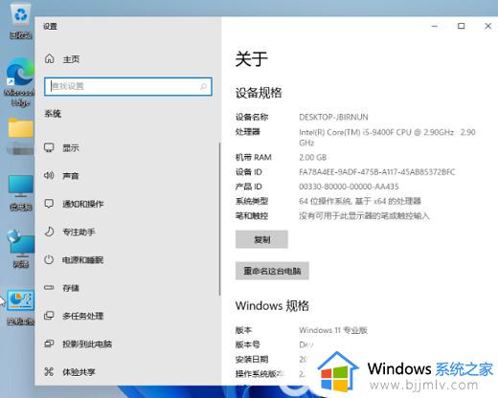Select the Recycle Bin desktop icon
This screenshot has width=498, height=398.
coord(20,21)
